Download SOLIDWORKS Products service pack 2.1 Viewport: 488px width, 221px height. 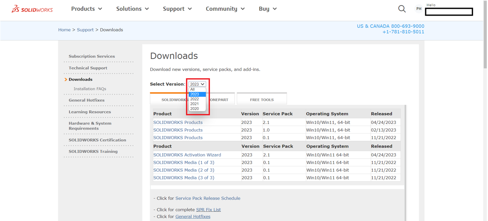[x=178, y=122]
